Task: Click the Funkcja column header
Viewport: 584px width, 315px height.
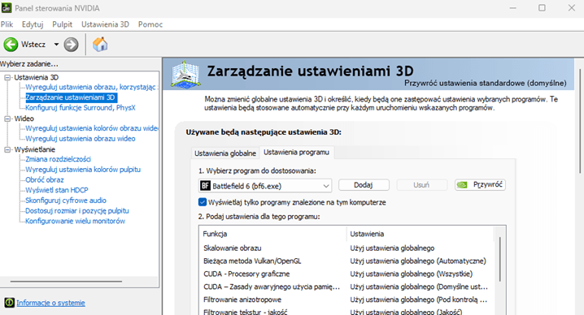Action: point(272,234)
